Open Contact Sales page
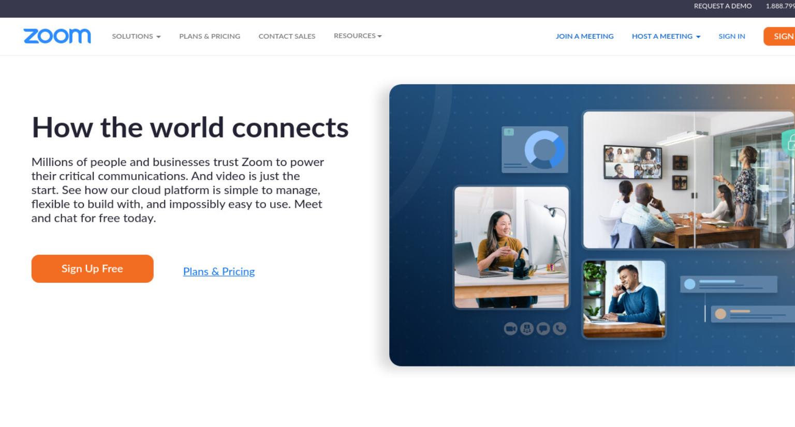The image size is (795, 427). [x=287, y=36]
